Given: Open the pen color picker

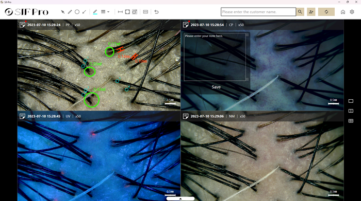Looking at the screenshot, I should [95, 12].
